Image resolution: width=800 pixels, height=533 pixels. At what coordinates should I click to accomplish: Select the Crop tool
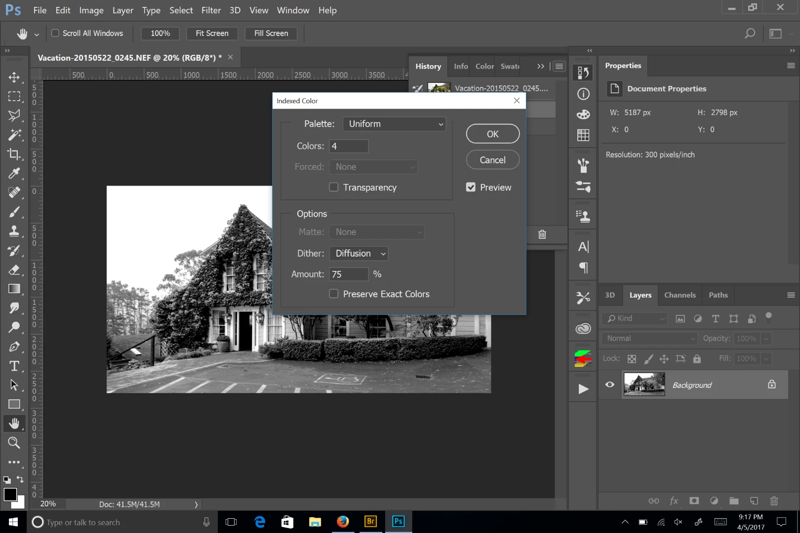[14, 154]
